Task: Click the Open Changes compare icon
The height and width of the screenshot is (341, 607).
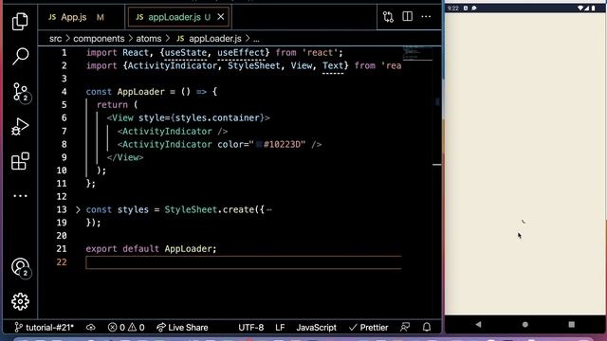Action: 388,17
